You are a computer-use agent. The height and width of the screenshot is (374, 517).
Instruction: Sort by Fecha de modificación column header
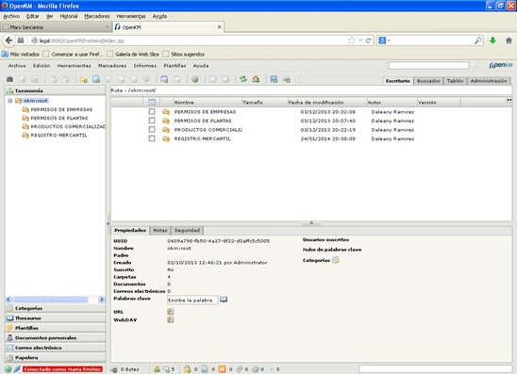(327, 103)
